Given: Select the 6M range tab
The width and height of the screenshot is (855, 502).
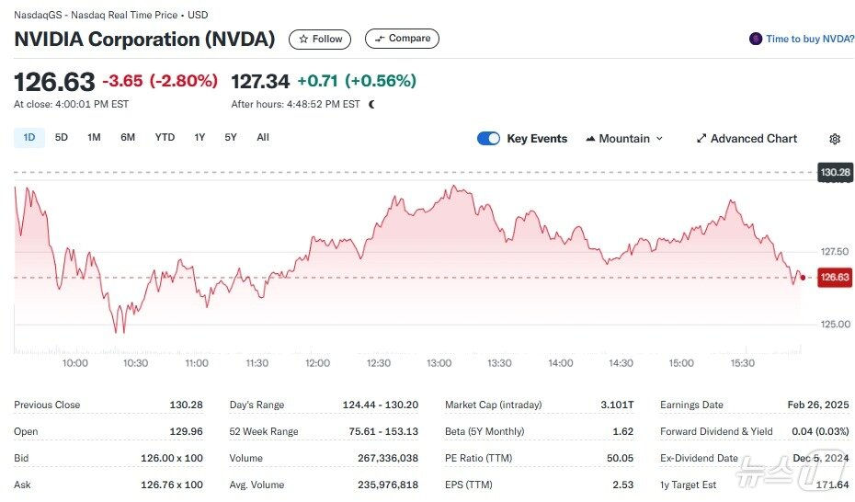Looking at the screenshot, I should (128, 138).
